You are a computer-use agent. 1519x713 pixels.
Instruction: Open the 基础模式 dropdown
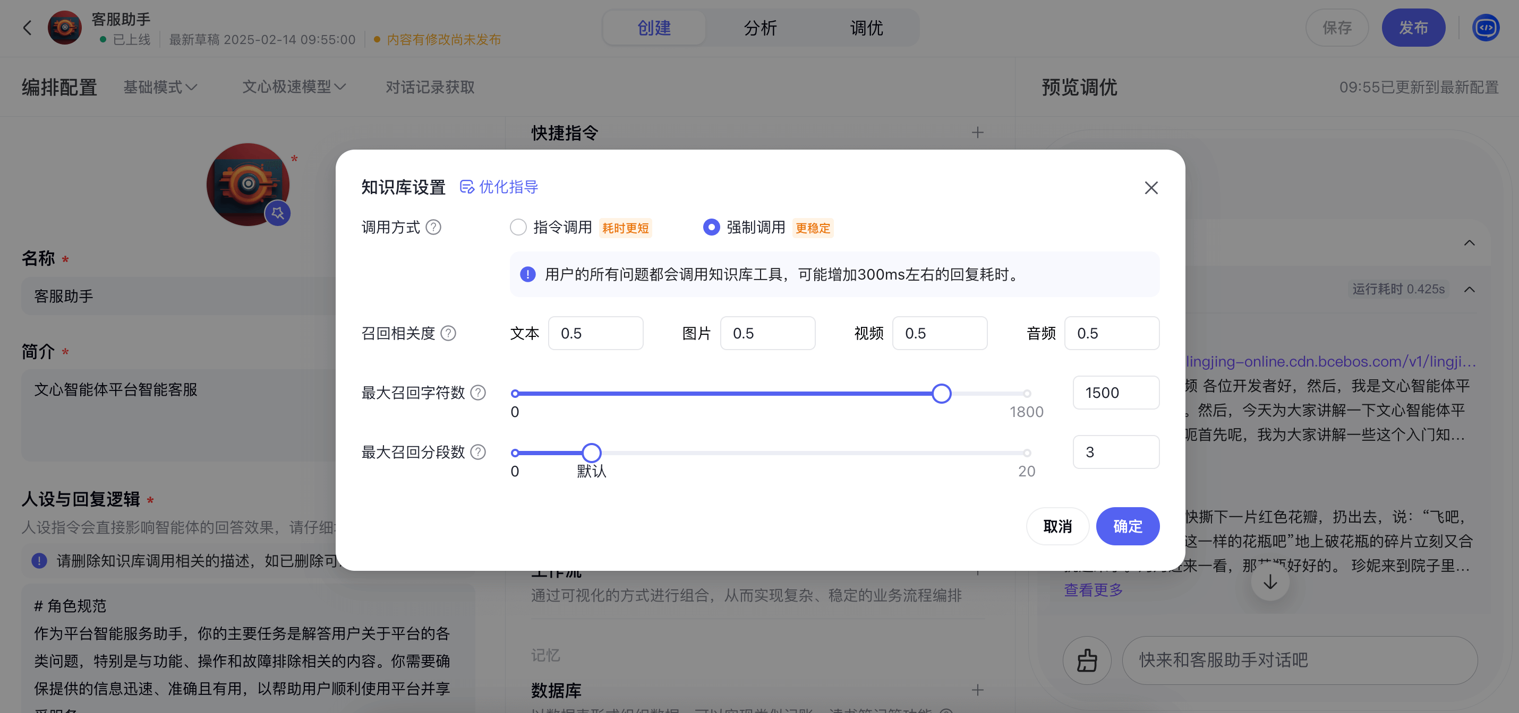(x=160, y=87)
